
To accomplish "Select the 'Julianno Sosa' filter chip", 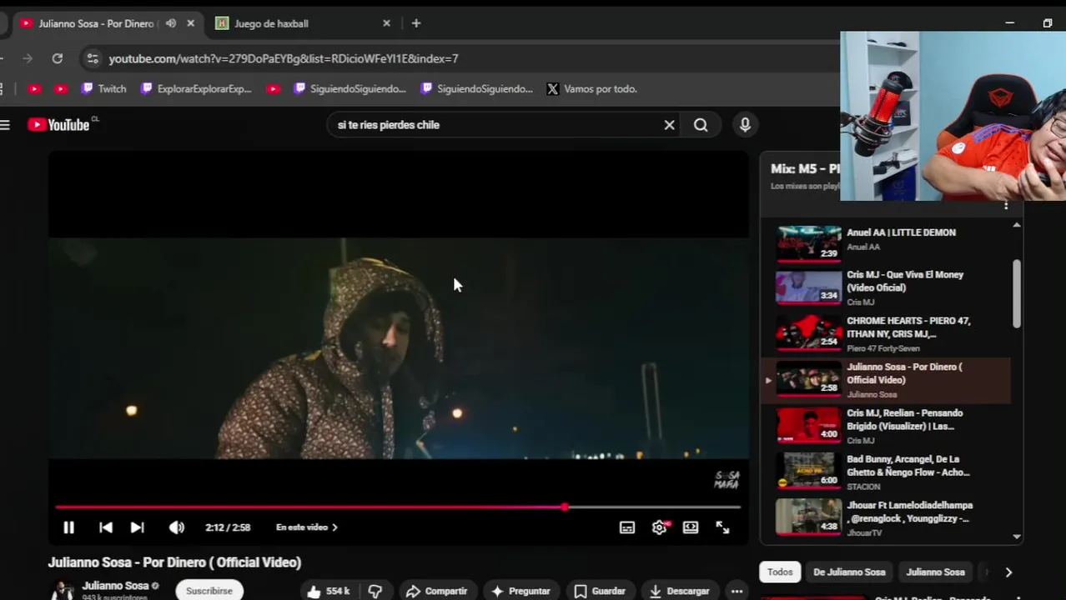I will [935, 572].
